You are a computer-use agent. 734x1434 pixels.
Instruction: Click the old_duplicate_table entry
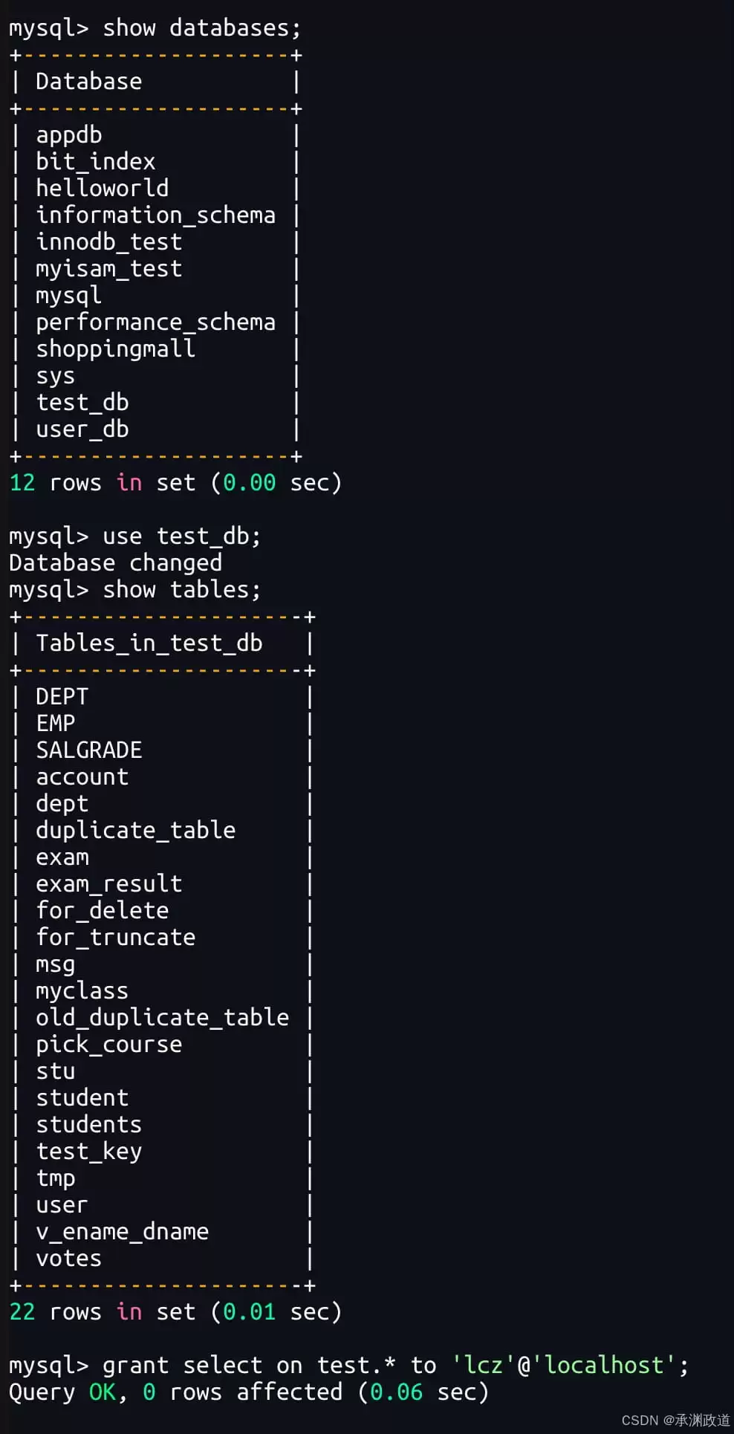point(163,1018)
